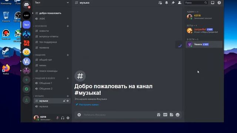Open the Тест server dropdown menu
The image size is (237, 133).
click(x=68, y=3)
